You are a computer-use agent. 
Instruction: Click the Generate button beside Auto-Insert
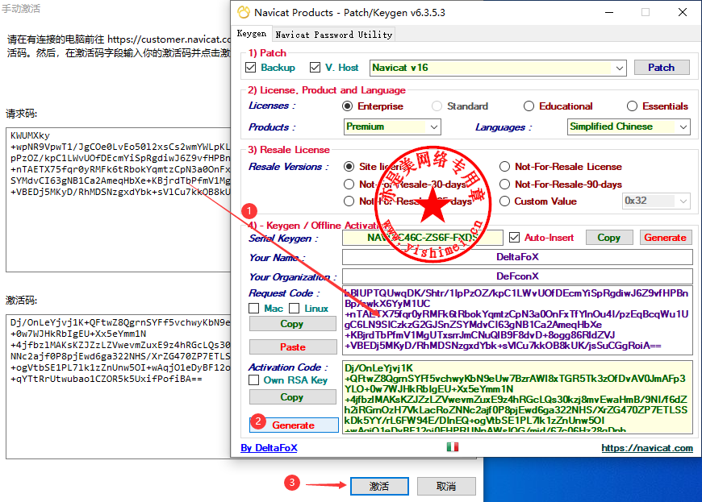[666, 238]
